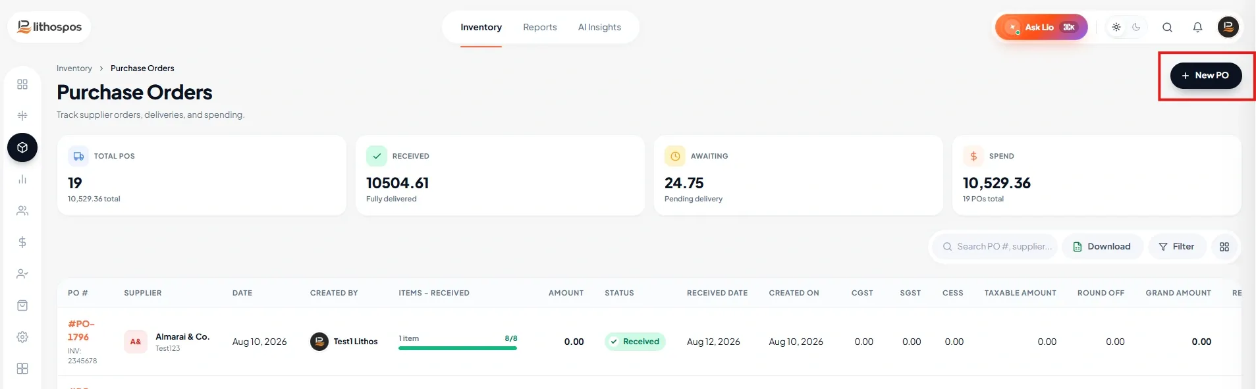Click the Awaiting clock card icon
Screen dimensions: 1256x389
[x=675, y=156]
